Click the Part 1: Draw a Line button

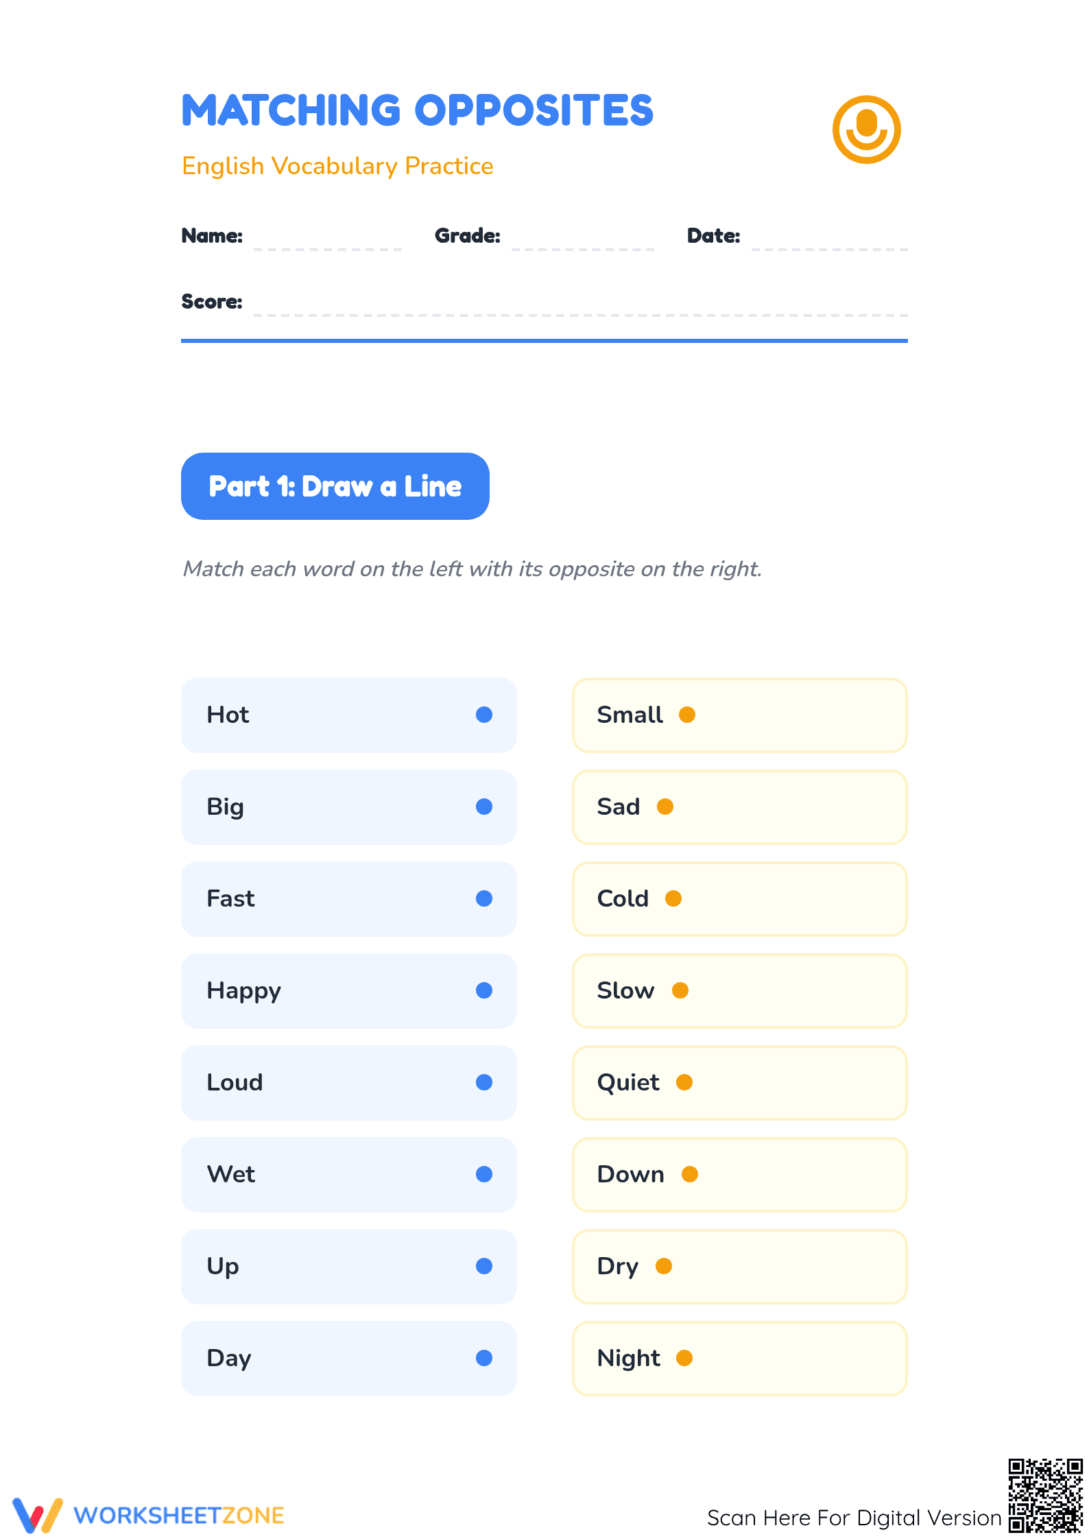coord(335,486)
